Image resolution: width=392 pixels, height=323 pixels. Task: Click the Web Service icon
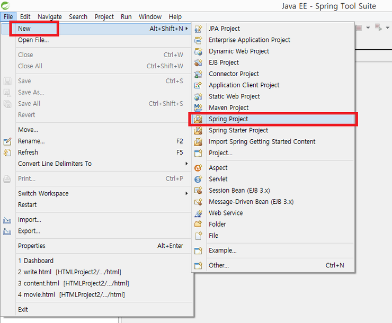(198, 213)
